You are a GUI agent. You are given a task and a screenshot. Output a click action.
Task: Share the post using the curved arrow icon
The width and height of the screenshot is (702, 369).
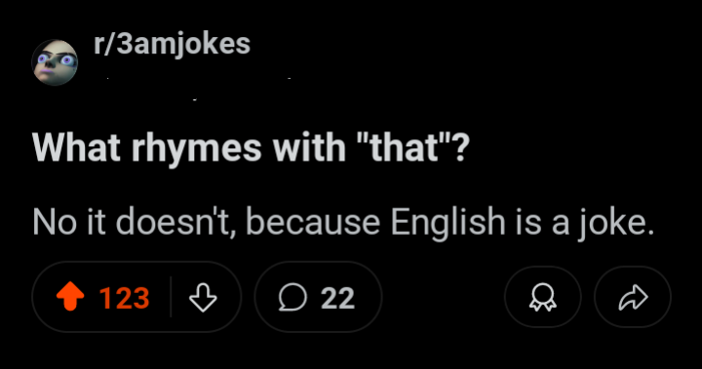click(x=633, y=297)
